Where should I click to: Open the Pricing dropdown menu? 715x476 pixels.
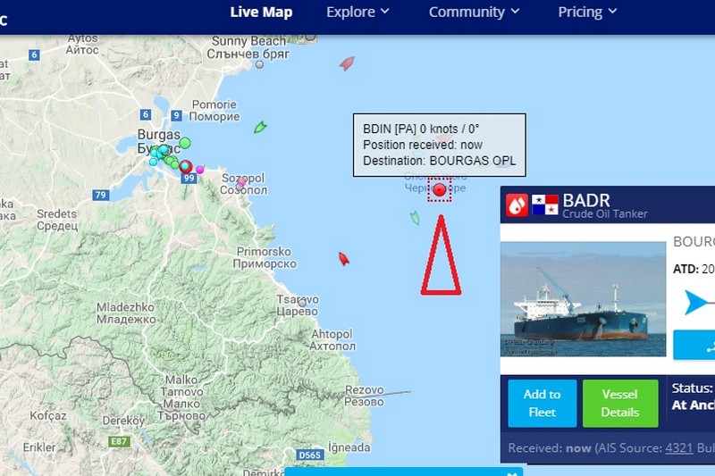coord(587,12)
